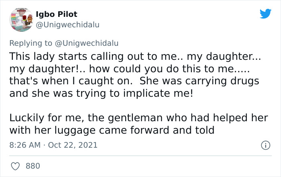281x177 pixels.
Task: Open the tweet info icon
Action: tap(265, 145)
